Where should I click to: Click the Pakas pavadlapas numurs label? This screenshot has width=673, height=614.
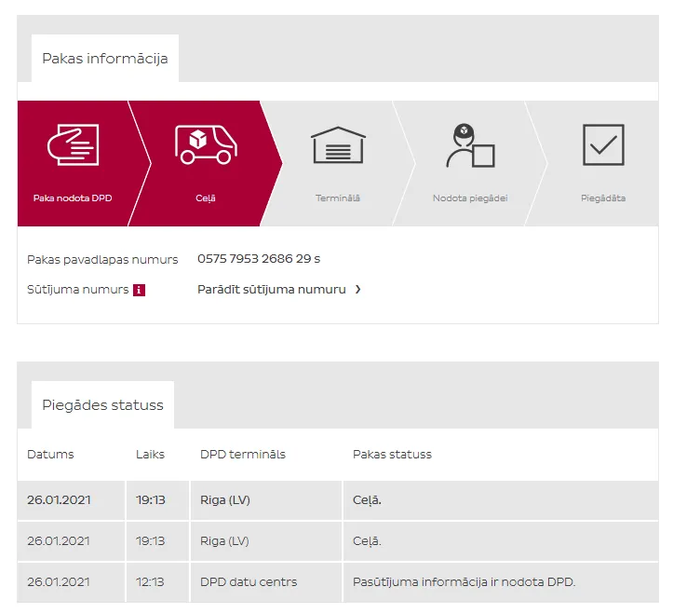click(102, 260)
